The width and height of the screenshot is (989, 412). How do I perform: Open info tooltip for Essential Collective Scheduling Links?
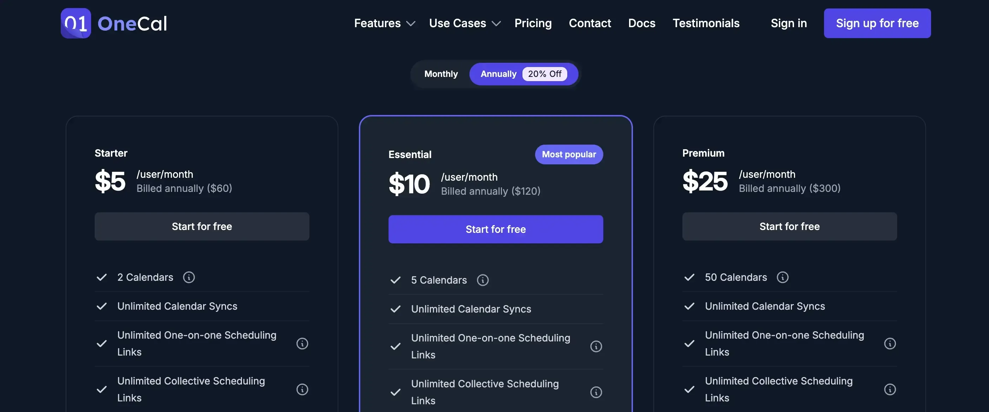tap(596, 392)
